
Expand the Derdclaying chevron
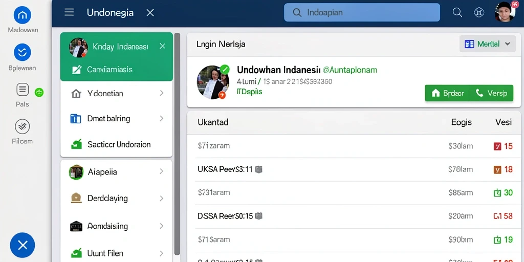[161, 199]
